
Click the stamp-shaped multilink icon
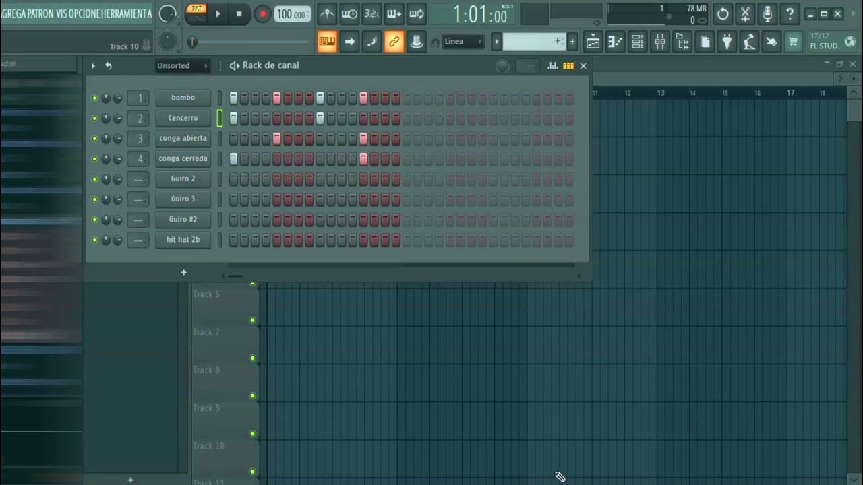click(417, 42)
